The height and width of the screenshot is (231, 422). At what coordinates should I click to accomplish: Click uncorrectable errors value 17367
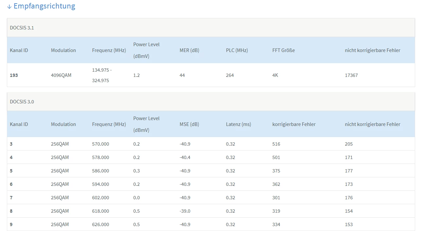[x=351, y=75]
